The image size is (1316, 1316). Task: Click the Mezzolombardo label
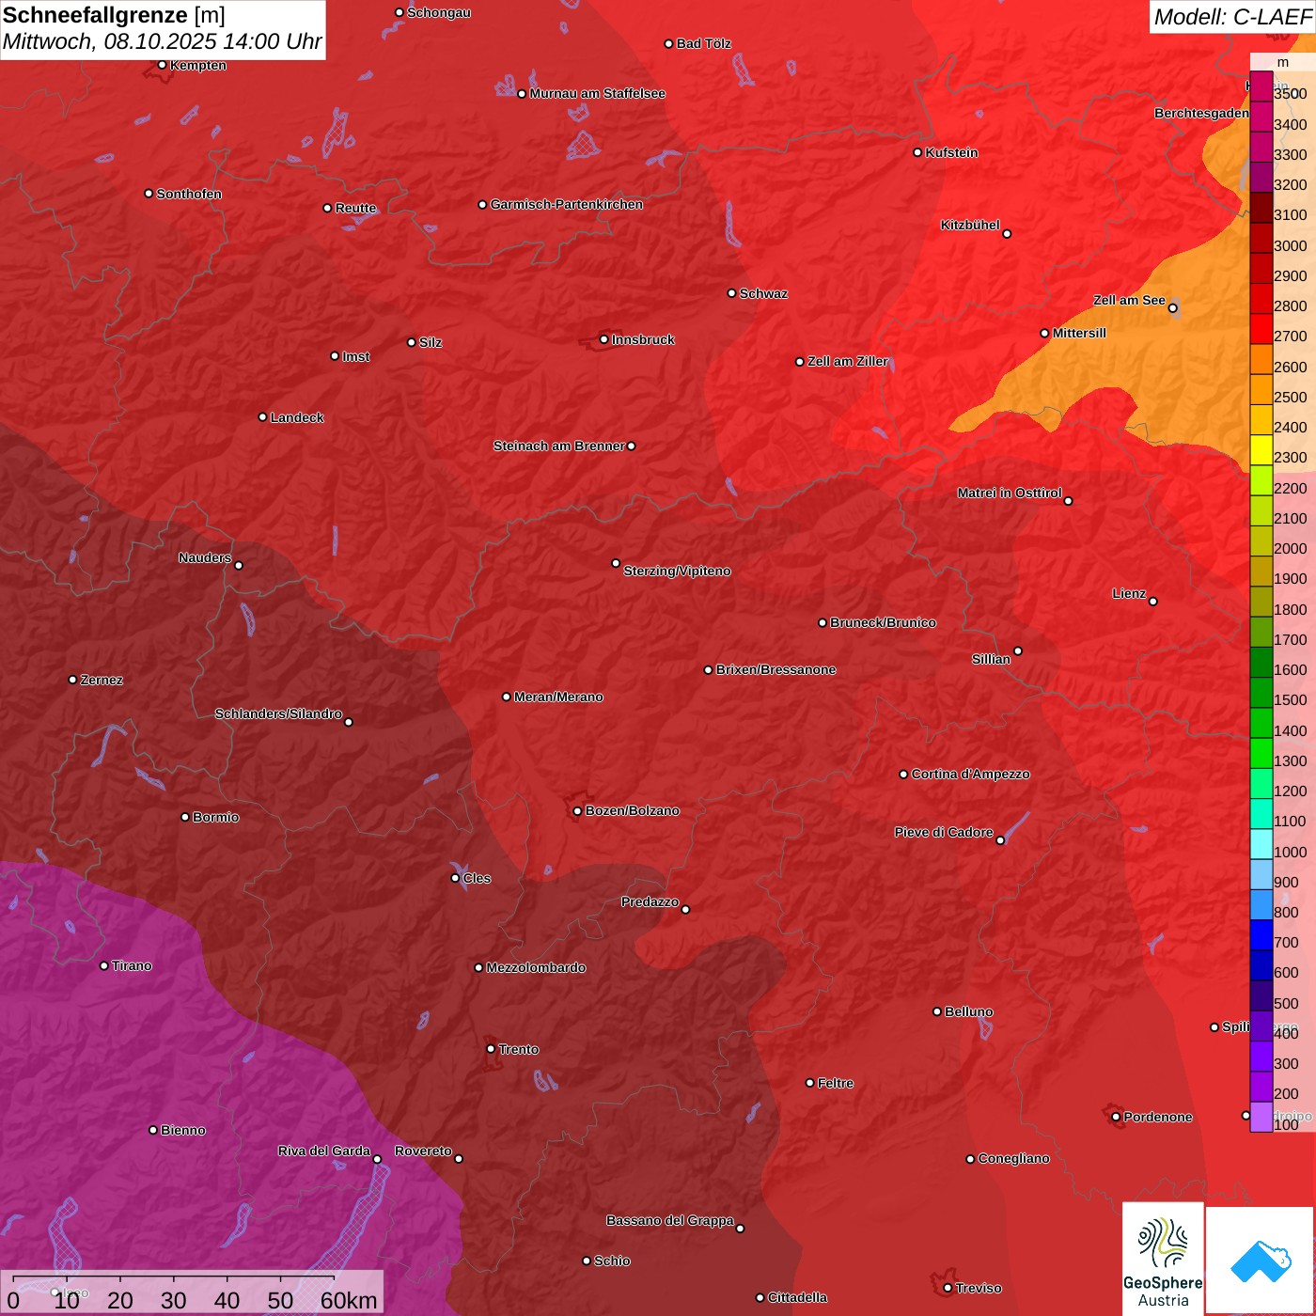[x=536, y=968]
